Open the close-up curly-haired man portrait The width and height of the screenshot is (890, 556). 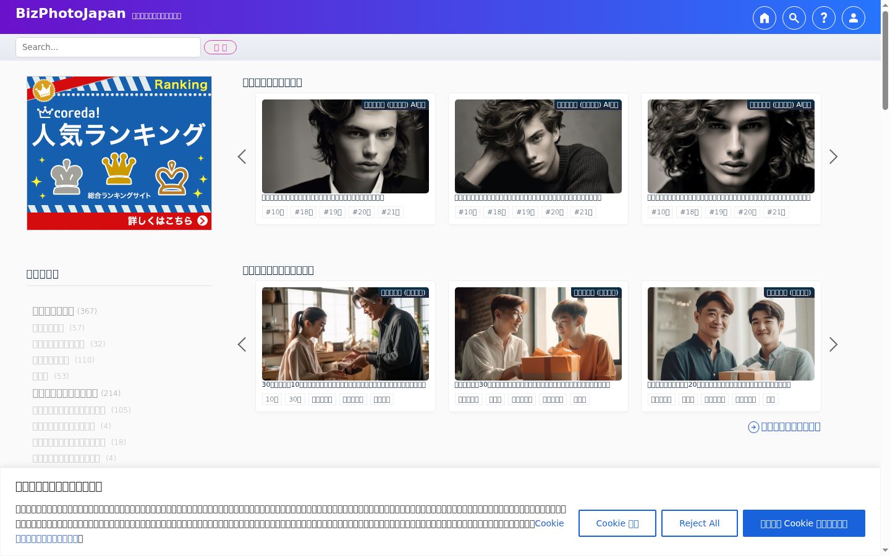[731, 146]
